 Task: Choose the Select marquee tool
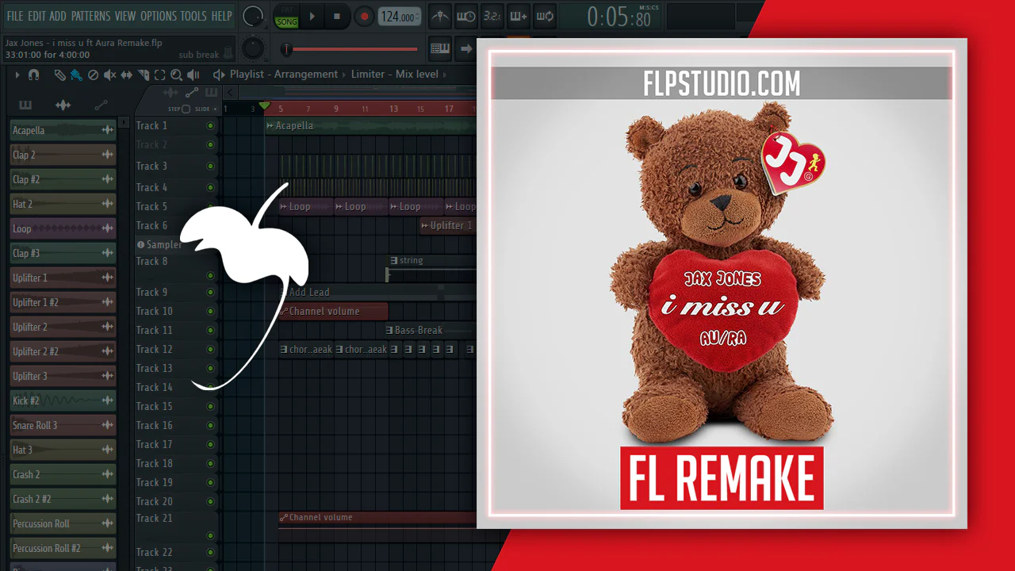(x=159, y=75)
